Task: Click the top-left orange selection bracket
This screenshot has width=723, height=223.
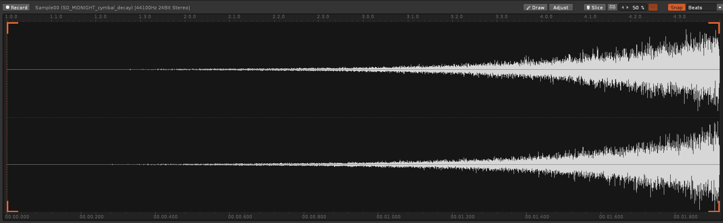Action: click(12, 27)
